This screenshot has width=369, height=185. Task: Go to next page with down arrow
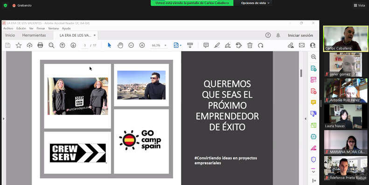(73, 45)
